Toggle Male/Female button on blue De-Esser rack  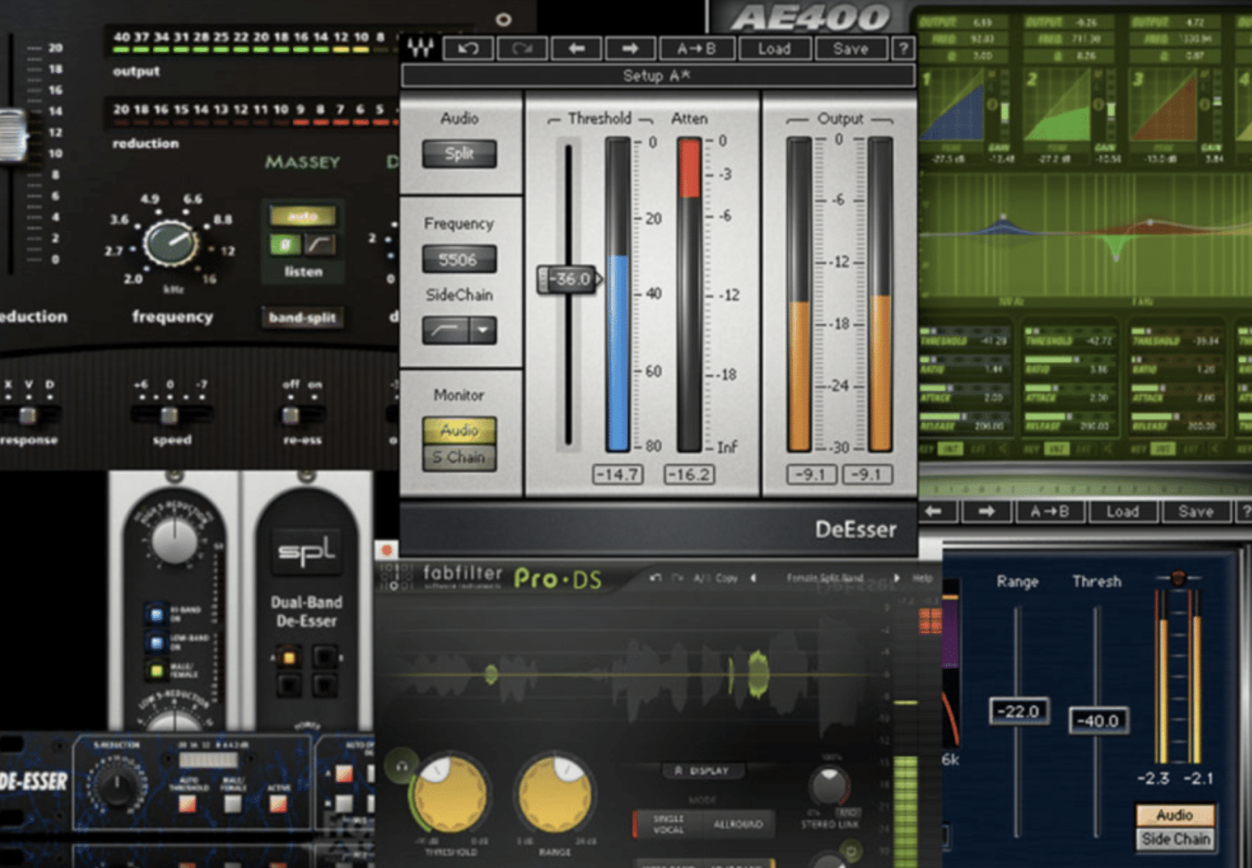(233, 804)
